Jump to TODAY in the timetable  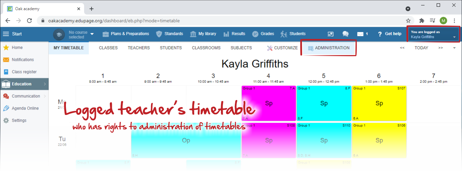tap(421, 48)
